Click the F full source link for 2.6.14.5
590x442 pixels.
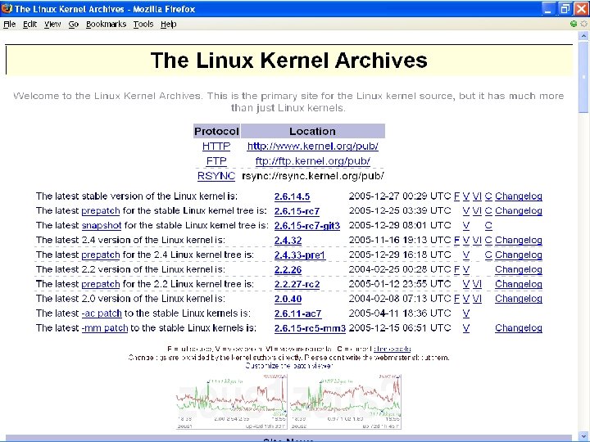tap(456, 196)
